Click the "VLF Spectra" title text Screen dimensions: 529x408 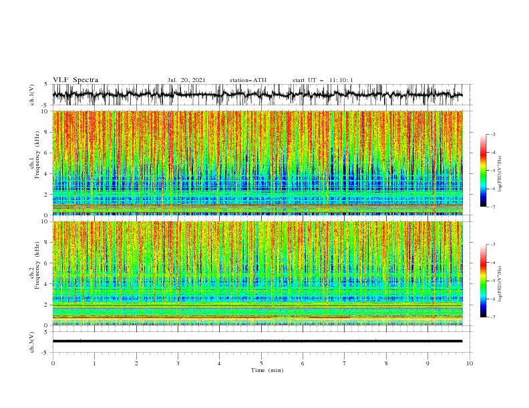(x=75, y=80)
